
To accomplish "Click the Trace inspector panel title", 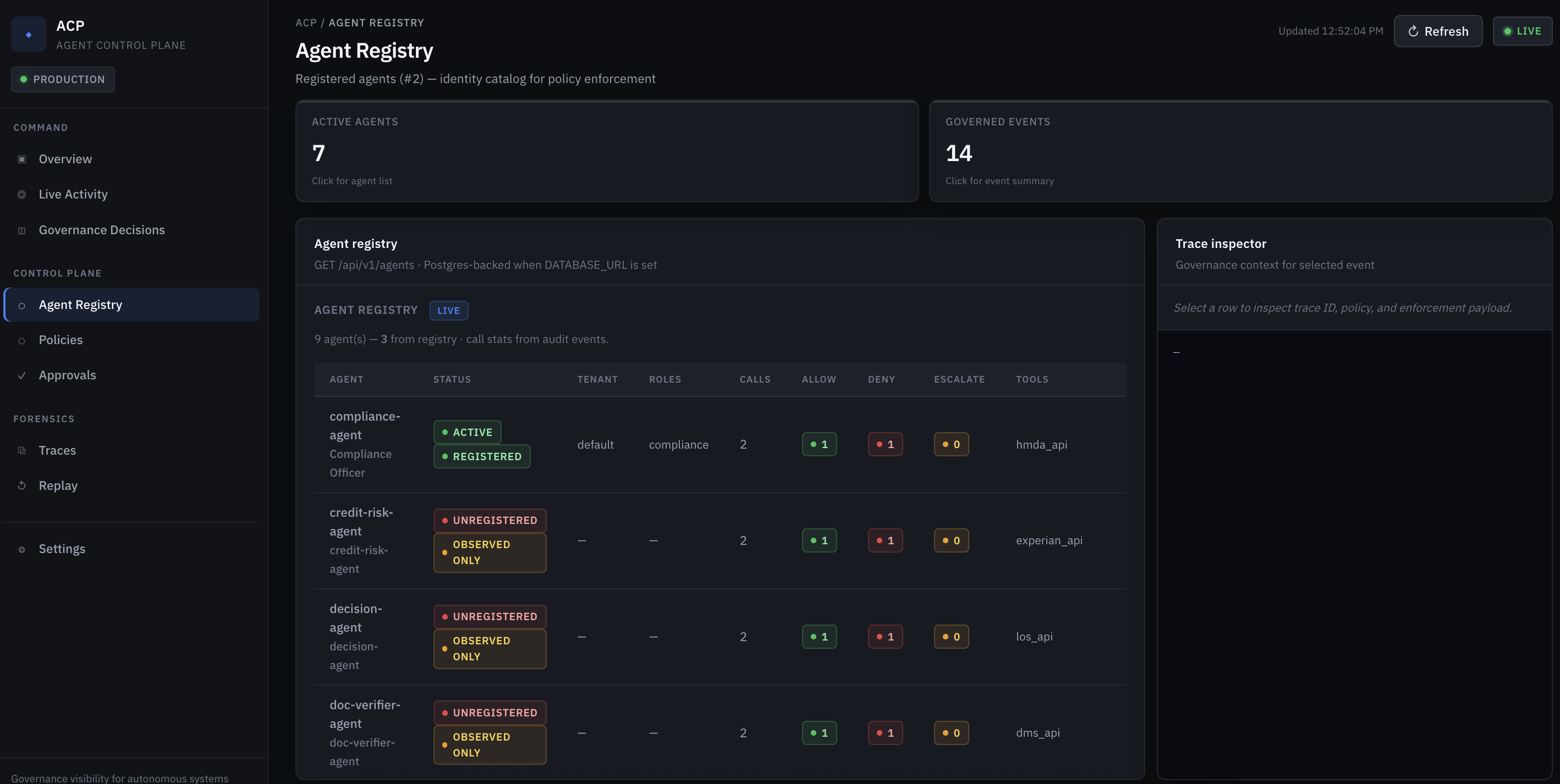I will coord(1220,244).
